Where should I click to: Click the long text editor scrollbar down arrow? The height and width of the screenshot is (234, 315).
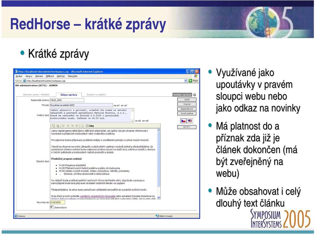click(159, 198)
